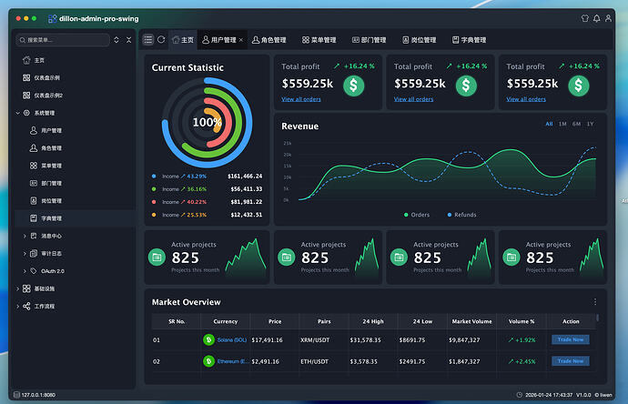The height and width of the screenshot is (404, 628).
Task: Expand the 工作流程 node
Action: tap(17, 307)
